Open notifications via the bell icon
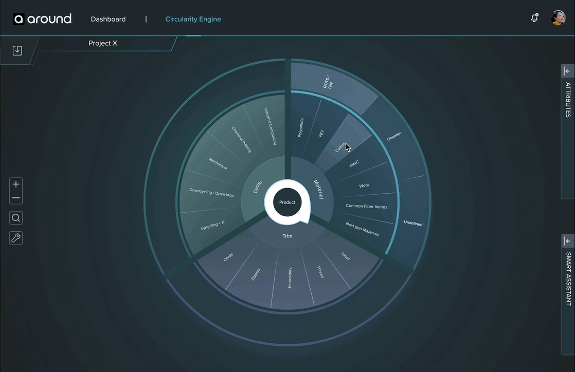The image size is (575, 372). 534,18
